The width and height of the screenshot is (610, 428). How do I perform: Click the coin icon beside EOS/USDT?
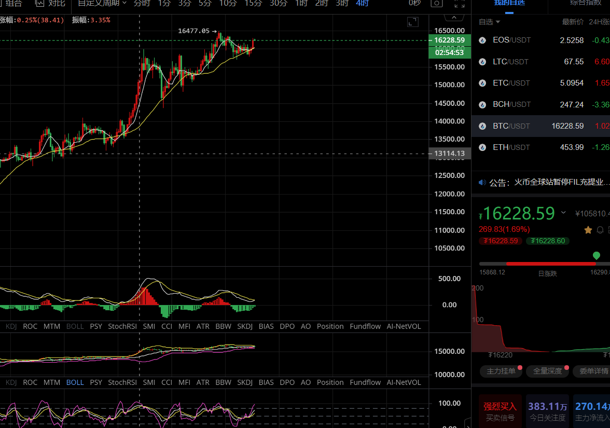coord(482,40)
